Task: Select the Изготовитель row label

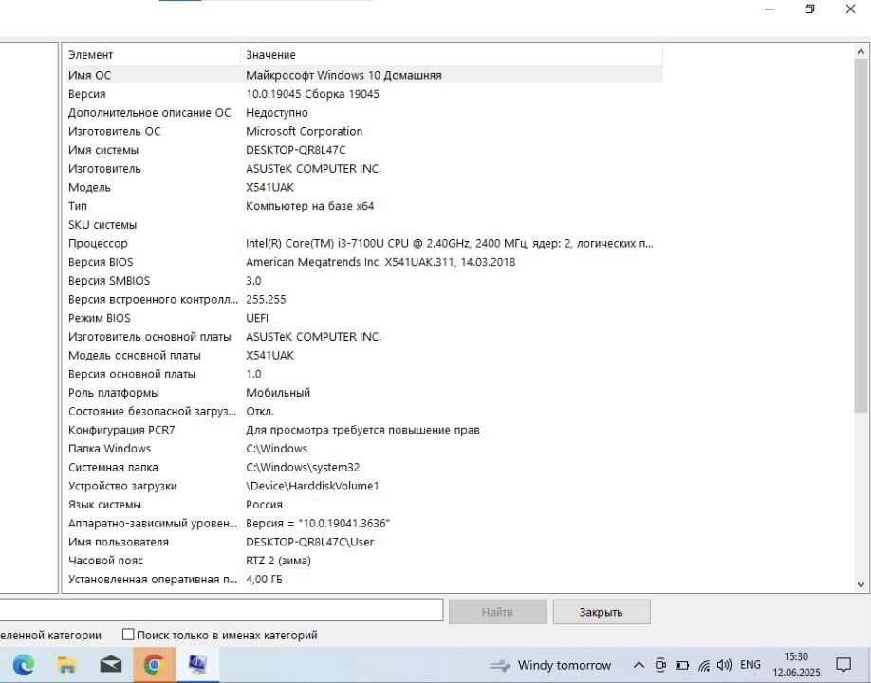Action: pos(104,168)
